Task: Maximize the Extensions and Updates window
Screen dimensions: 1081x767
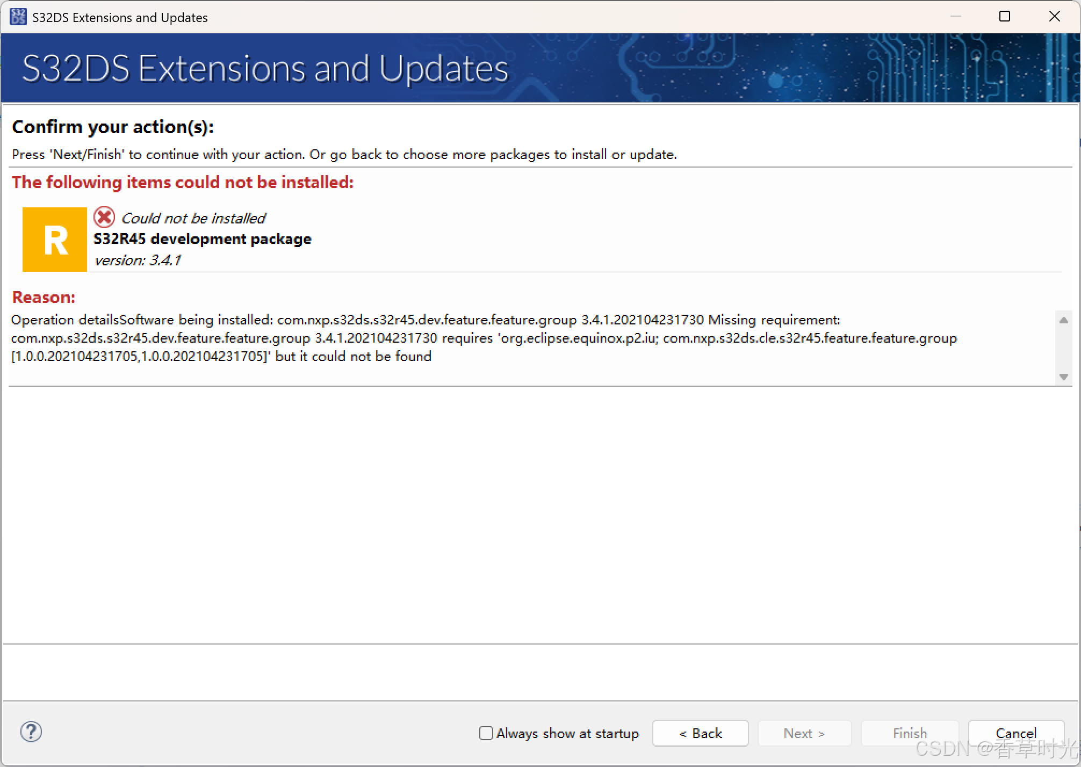Action: 1005,17
